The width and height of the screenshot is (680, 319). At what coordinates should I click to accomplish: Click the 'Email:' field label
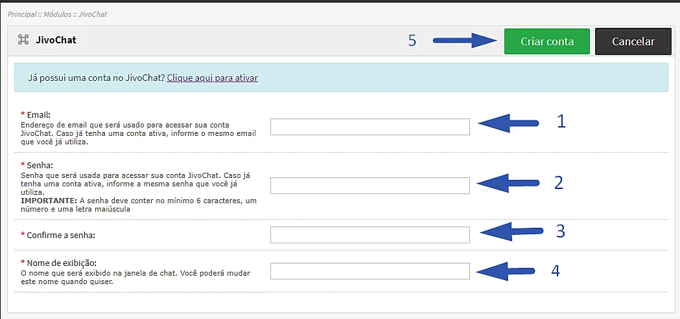point(39,115)
